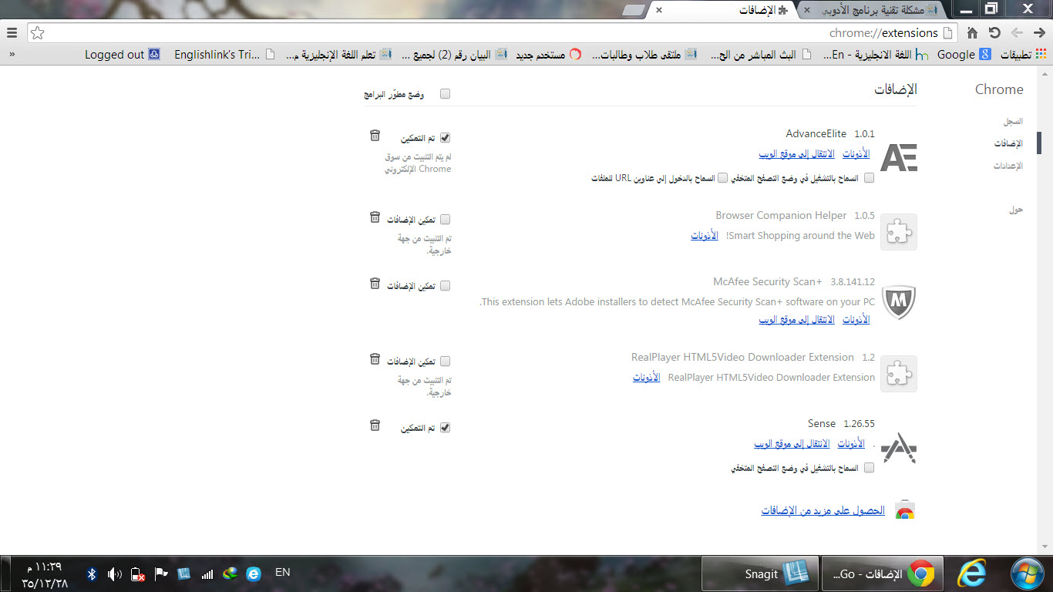Allow AdvanceElite access to file URLs checkbox
The width and height of the screenshot is (1053, 592).
tap(722, 178)
